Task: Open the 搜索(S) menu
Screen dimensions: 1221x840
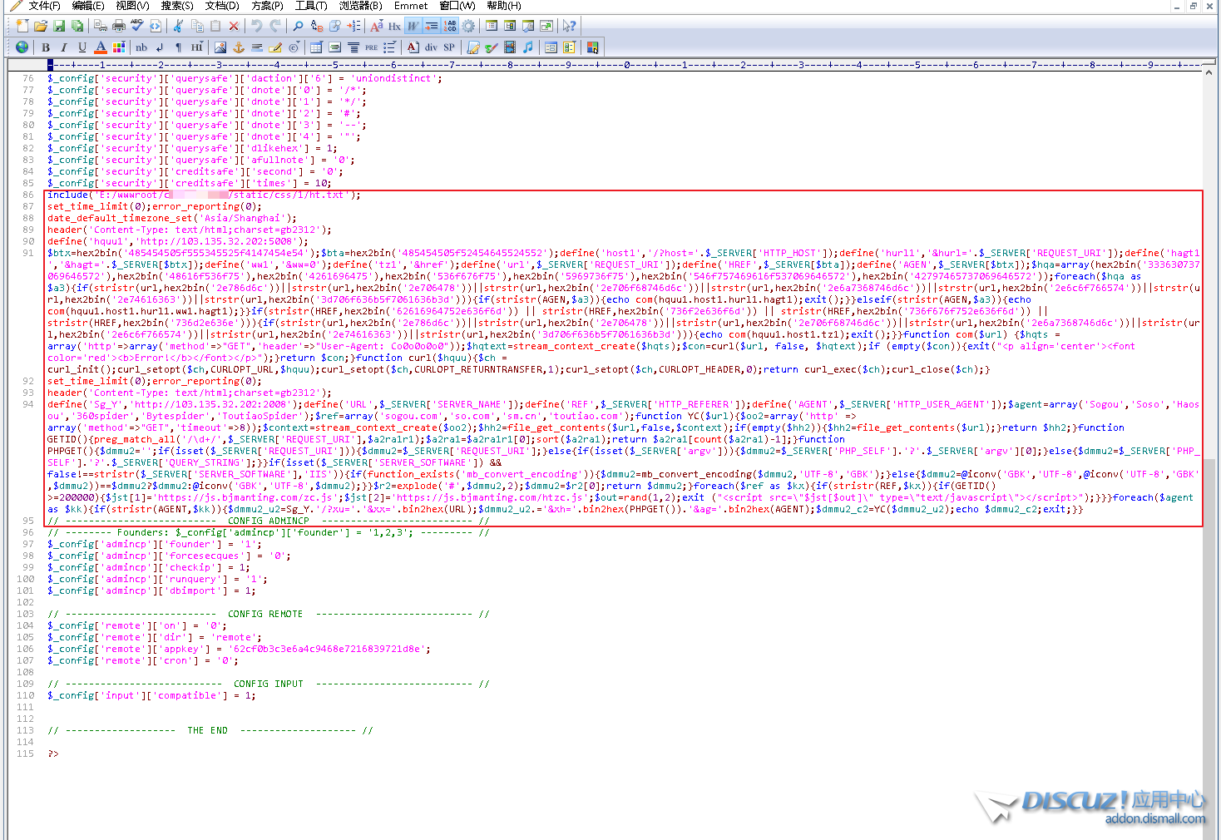Action: [177, 6]
